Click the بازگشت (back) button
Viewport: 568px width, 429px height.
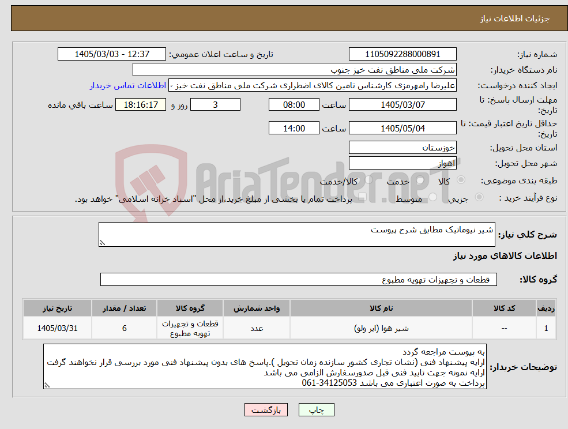[x=266, y=410]
